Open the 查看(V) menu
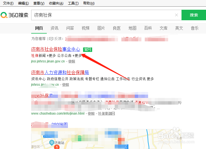 coord(39,3)
